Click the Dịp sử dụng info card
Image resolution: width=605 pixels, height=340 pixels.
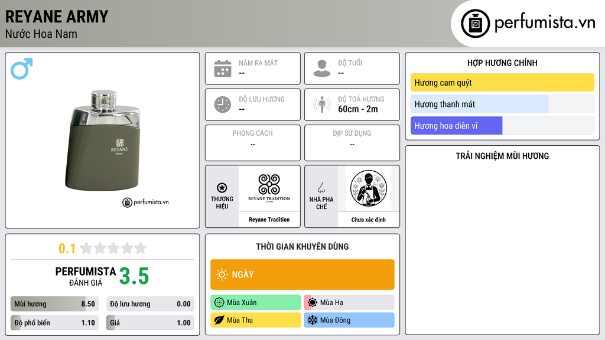[352, 143]
